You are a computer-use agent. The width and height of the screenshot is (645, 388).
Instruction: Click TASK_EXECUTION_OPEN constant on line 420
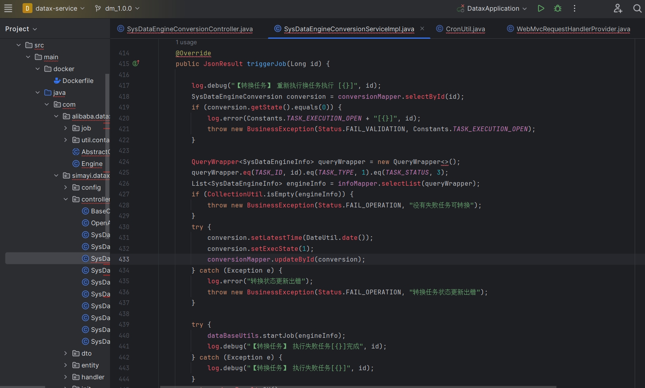(324, 118)
